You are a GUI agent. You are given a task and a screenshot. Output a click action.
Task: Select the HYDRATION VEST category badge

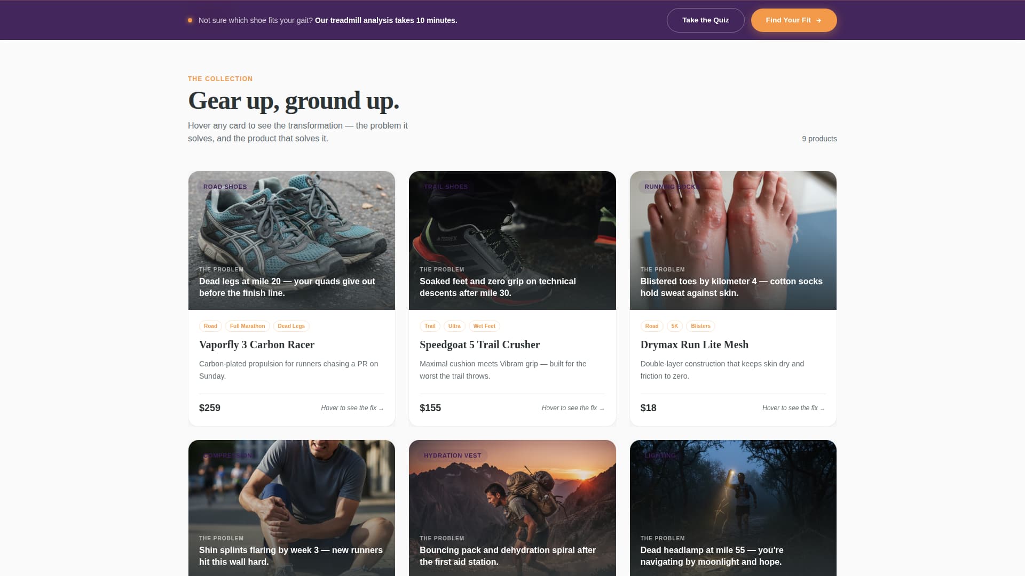(453, 455)
